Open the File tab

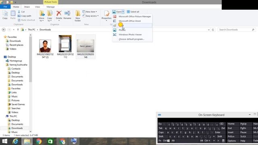tap(5, 7)
